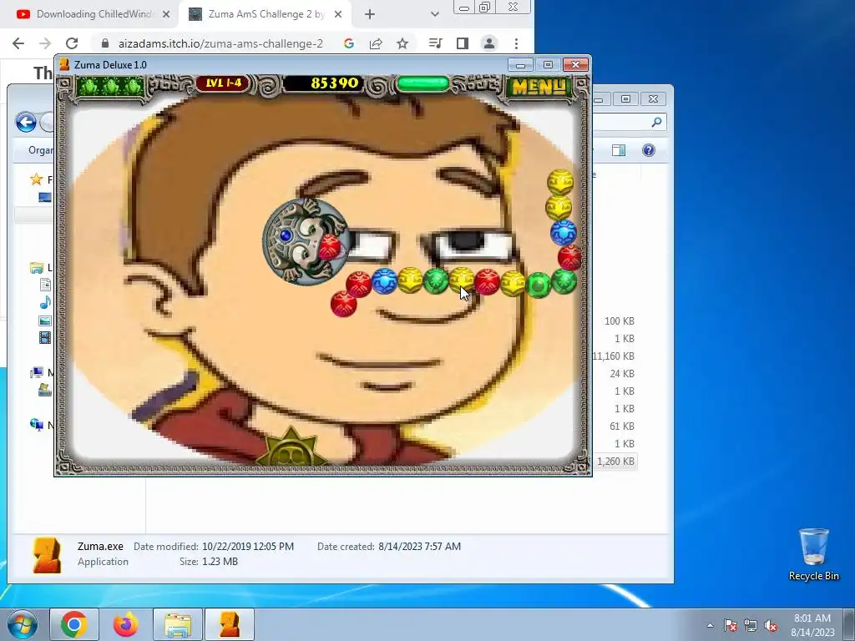855x641 pixels.
Task: Open network tray icon
Action: pyautogui.click(x=751, y=625)
